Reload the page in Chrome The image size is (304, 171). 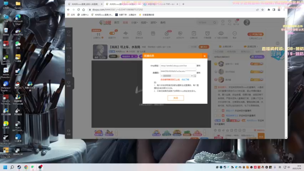coord(79,9)
